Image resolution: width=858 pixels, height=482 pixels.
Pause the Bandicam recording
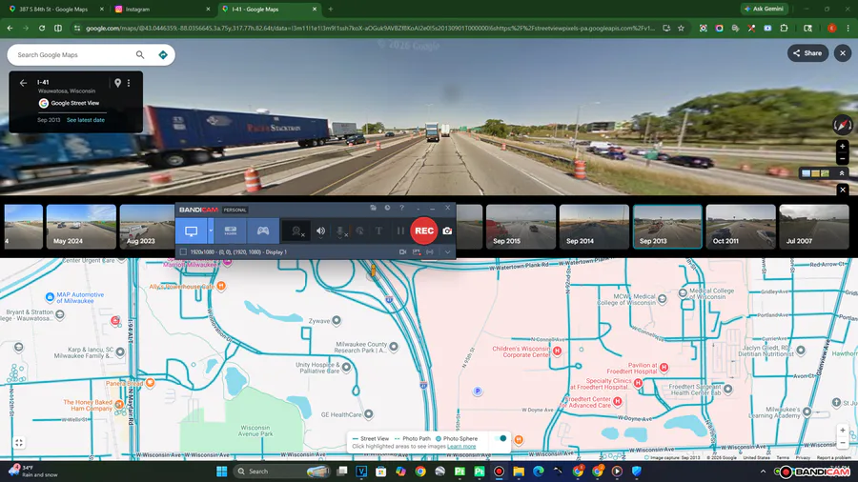click(x=400, y=231)
